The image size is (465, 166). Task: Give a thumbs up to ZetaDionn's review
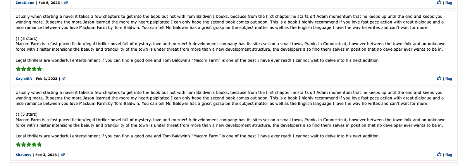[439, 2]
